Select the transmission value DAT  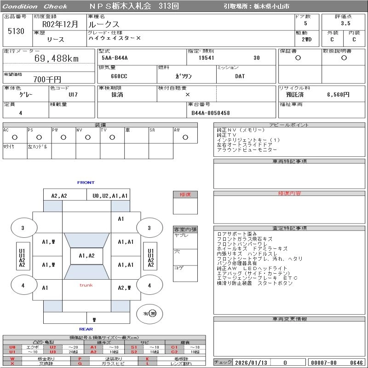coord(240,76)
